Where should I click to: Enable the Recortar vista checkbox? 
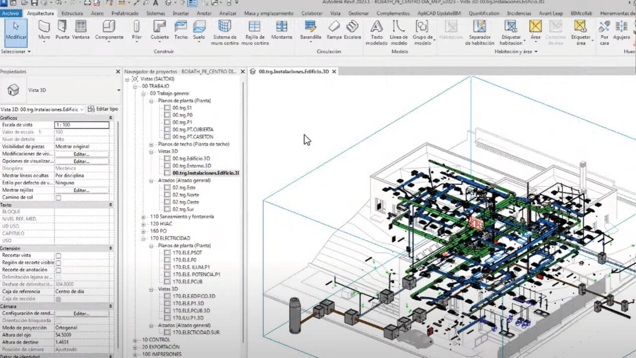58,256
